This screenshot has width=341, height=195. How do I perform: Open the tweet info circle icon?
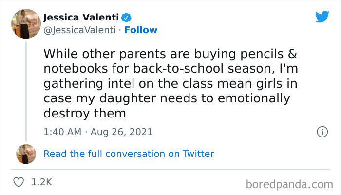click(322, 132)
